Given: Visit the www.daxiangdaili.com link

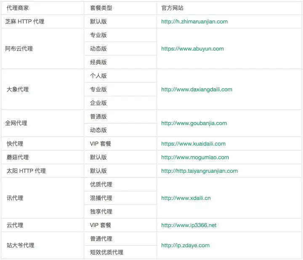Looking at the screenshot, I should point(197,90).
